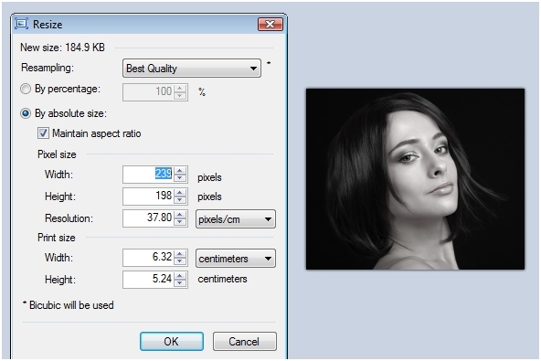The height and width of the screenshot is (361, 541).
Task: Open the pixels/cm unit dropdown
Action: [x=236, y=219]
